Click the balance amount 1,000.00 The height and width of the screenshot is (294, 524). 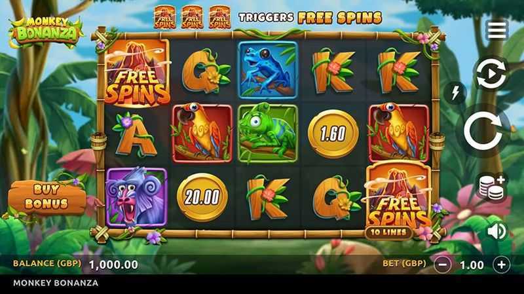click(113, 265)
